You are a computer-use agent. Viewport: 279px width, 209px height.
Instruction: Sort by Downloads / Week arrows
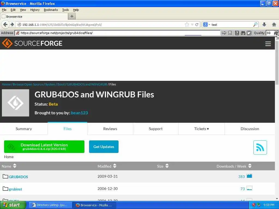[x=250, y=166]
